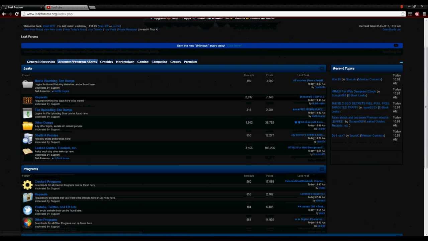Click the Cracked Programs gear icon
428x241 pixels.
tap(27, 185)
